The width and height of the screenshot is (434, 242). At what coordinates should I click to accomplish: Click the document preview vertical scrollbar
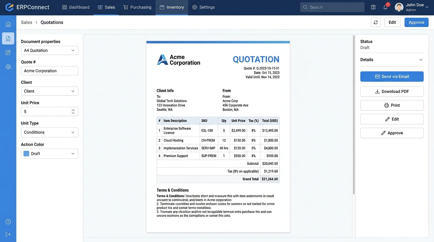tap(354, 115)
